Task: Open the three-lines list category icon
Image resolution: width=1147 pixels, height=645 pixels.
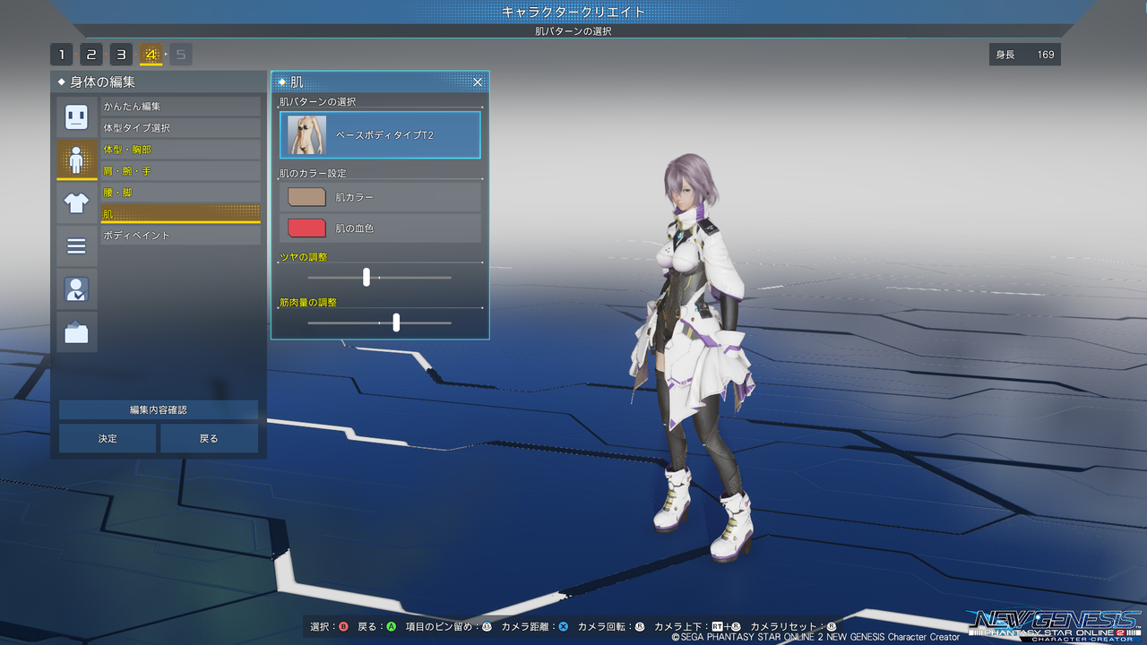Action: pos(77,245)
